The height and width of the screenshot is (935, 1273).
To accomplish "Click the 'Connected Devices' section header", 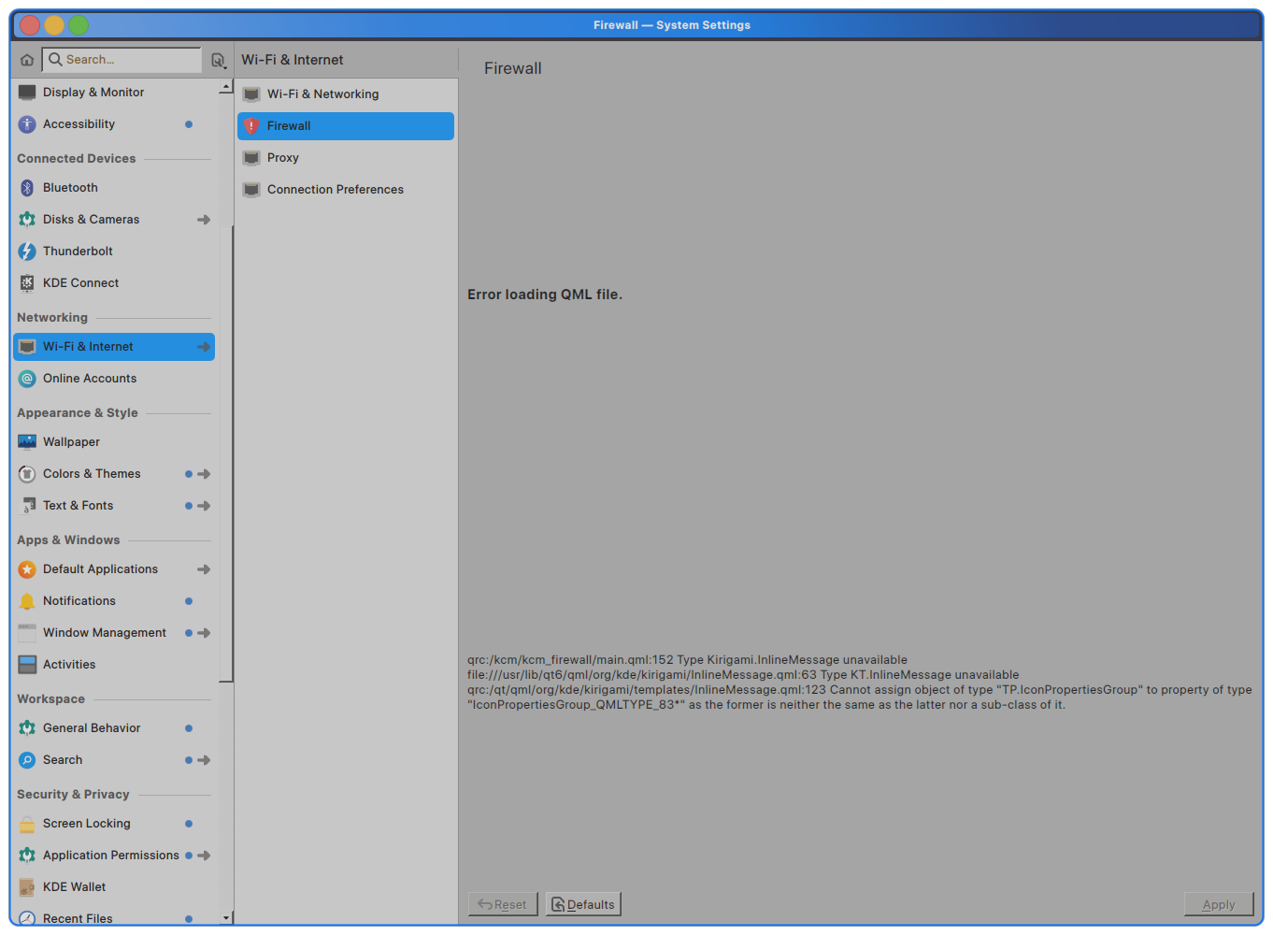I will (x=77, y=159).
